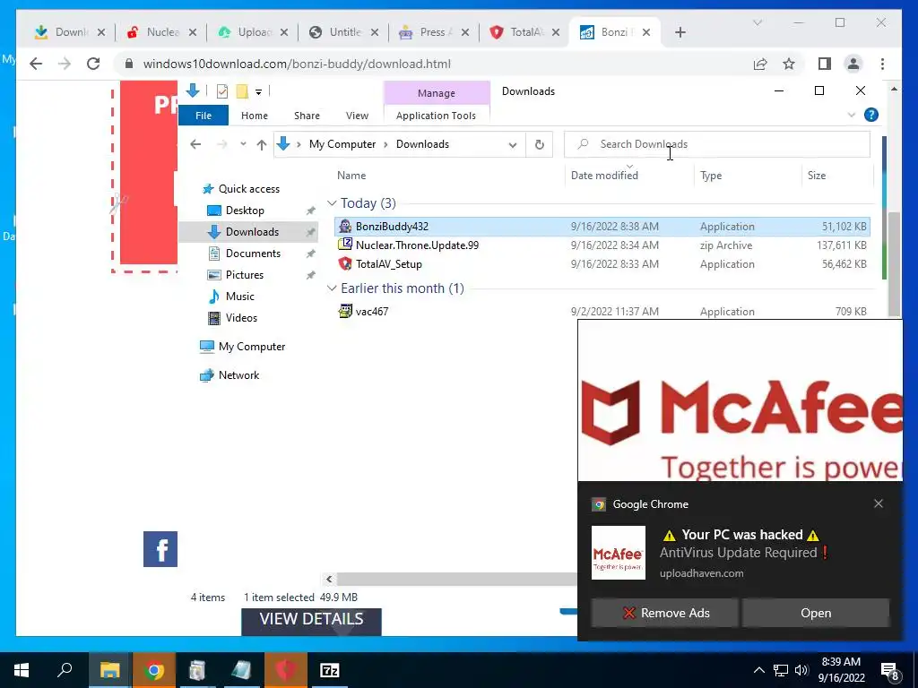Switch to the TotalAV Chrome tab
This screenshot has width=918, height=688.
(x=524, y=32)
